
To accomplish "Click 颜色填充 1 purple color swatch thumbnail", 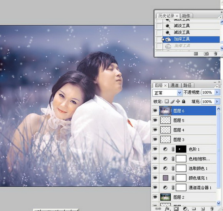I will point(165,178).
